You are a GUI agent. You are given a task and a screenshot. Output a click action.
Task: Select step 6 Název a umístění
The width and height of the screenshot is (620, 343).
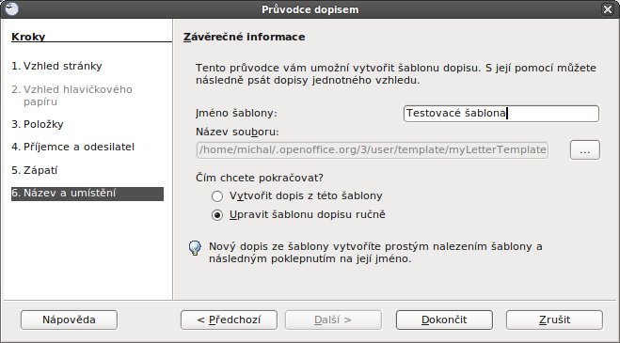[x=87, y=194]
